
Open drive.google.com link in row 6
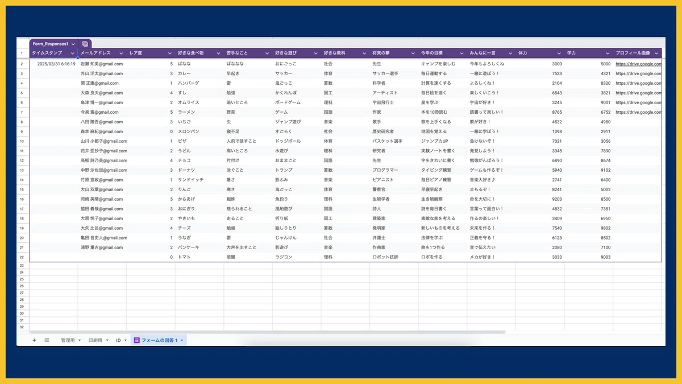pyautogui.click(x=638, y=102)
